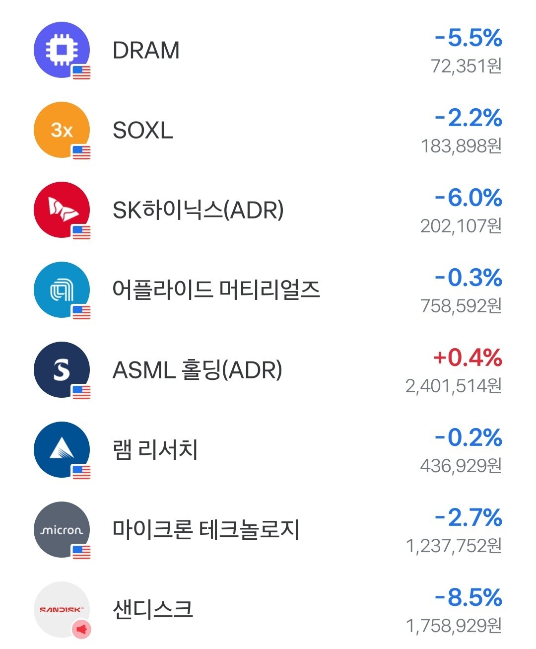Tap the red megaphone badge on SanDisk
The height and width of the screenshot is (649, 536).
tap(81, 630)
